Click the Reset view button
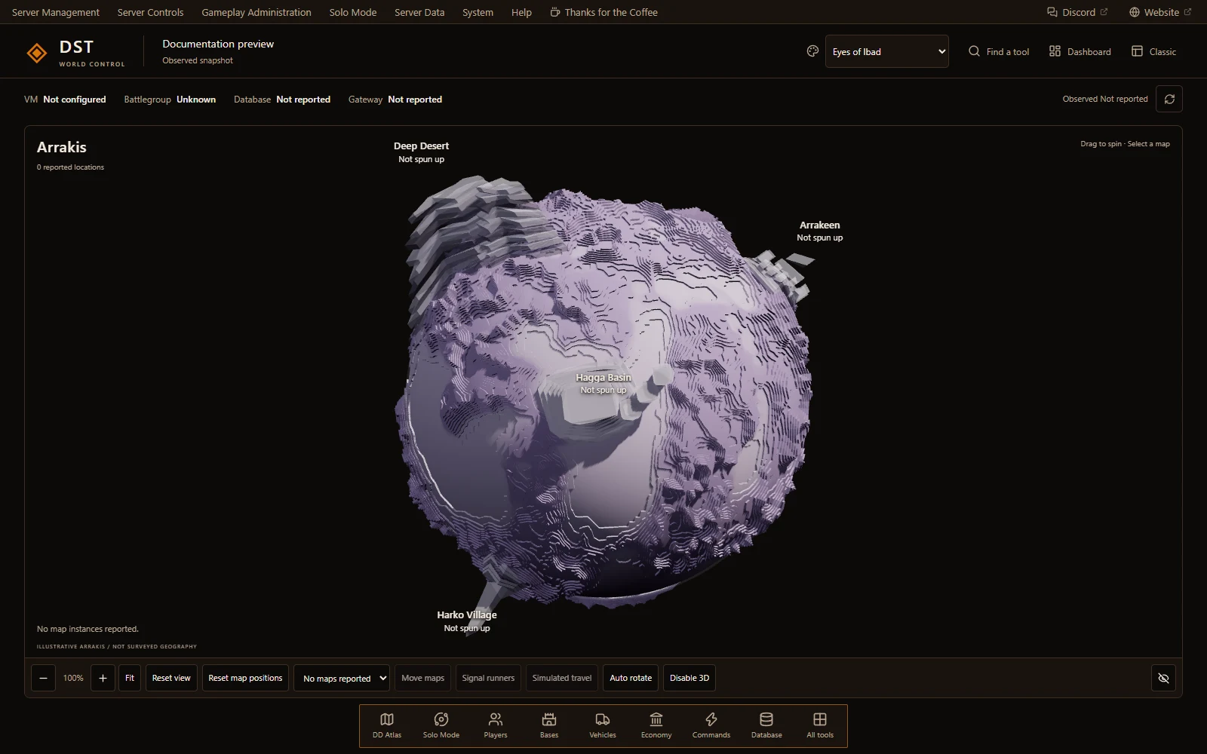Image resolution: width=1207 pixels, height=754 pixels. coord(171,678)
